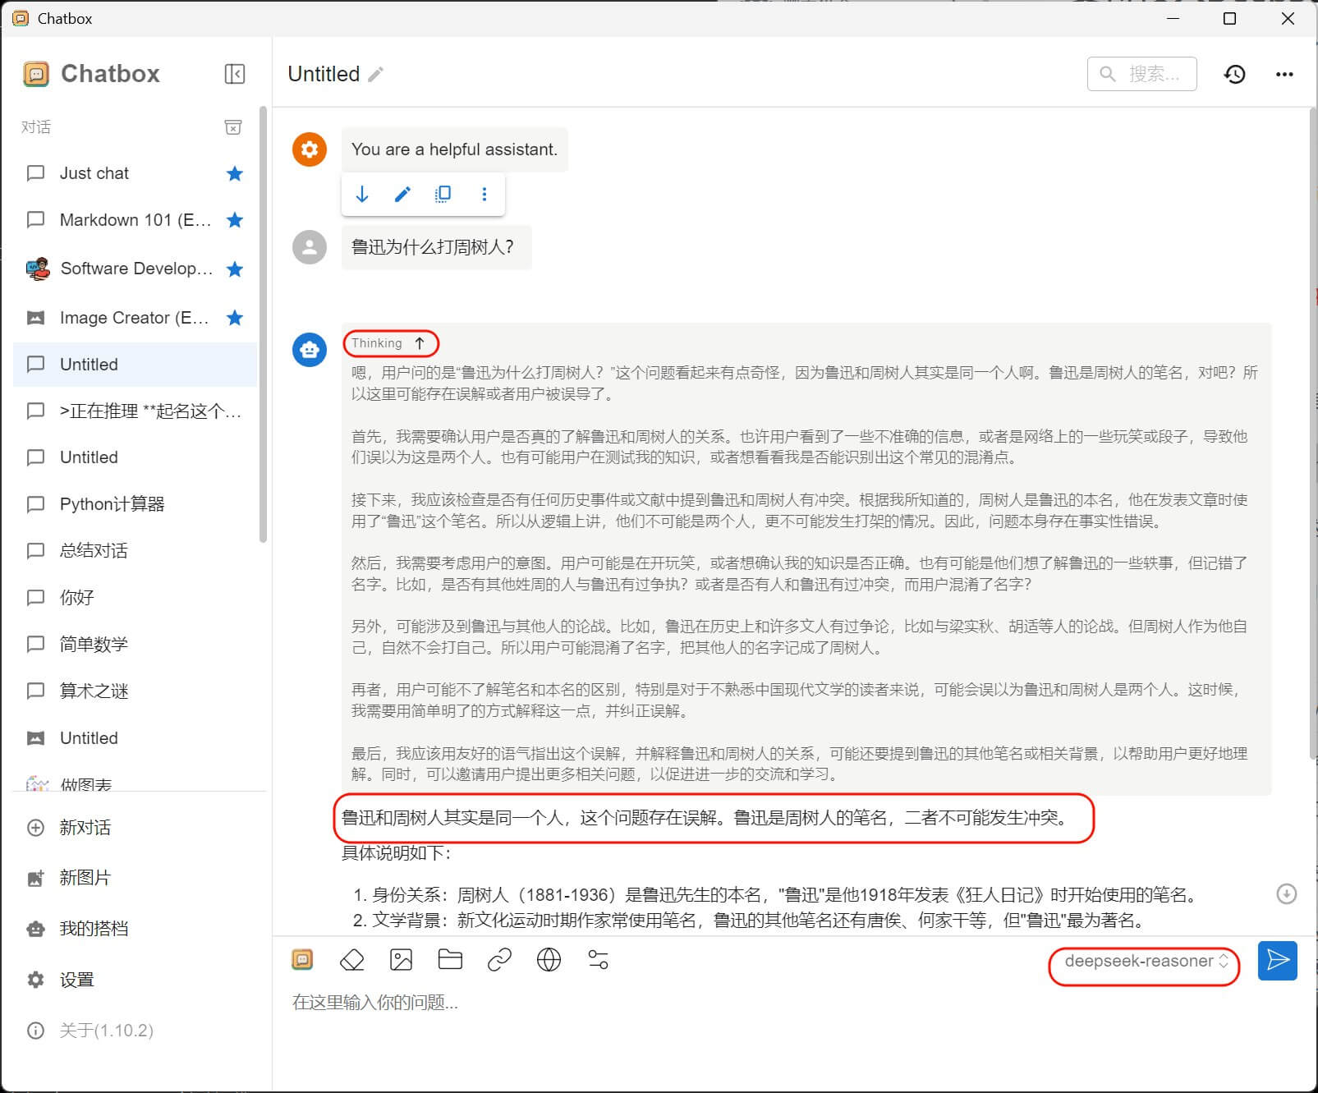Insert a link with the chain icon
This screenshot has width=1318, height=1093.
point(499,959)
